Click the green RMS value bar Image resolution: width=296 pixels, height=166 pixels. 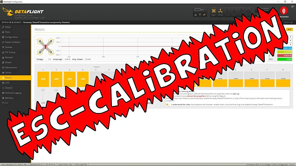tap(284, 59)
